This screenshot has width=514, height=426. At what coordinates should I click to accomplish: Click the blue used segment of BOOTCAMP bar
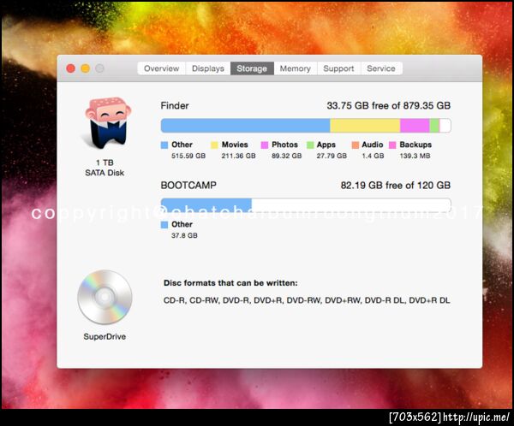(x=206, y=205)
